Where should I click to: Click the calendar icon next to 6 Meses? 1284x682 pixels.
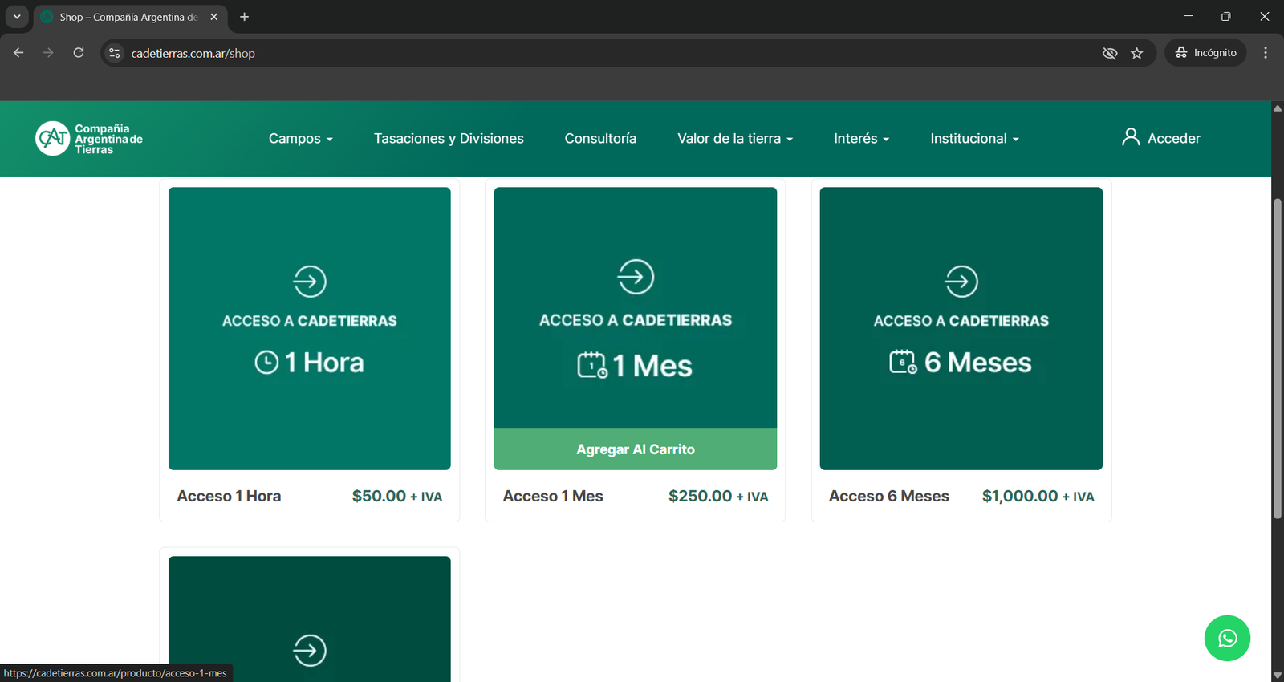(x=903, y=362)
